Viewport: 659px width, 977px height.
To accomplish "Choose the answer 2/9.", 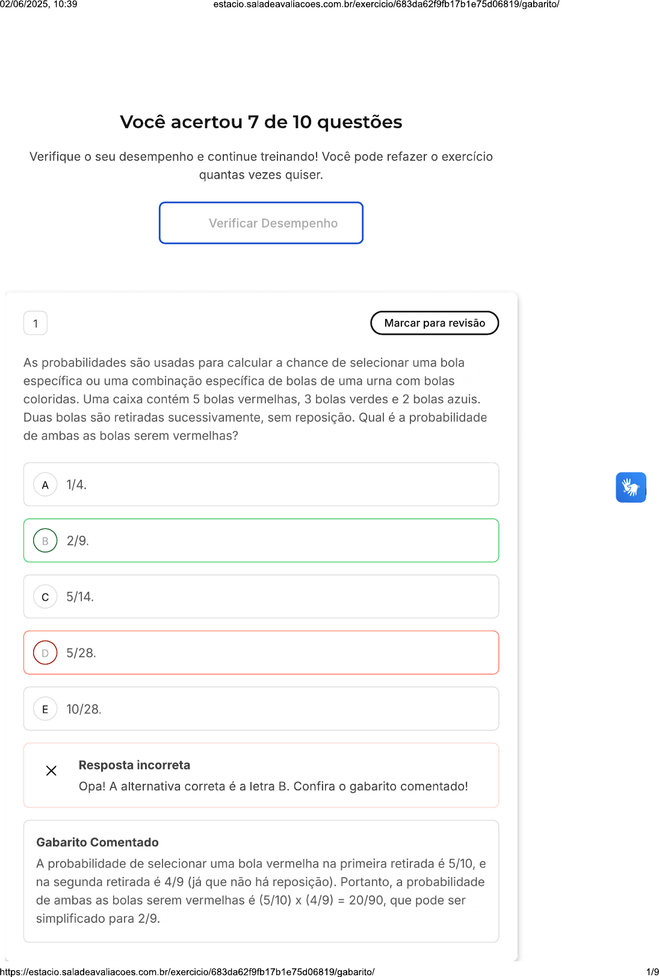I will [x=261, y=541].
